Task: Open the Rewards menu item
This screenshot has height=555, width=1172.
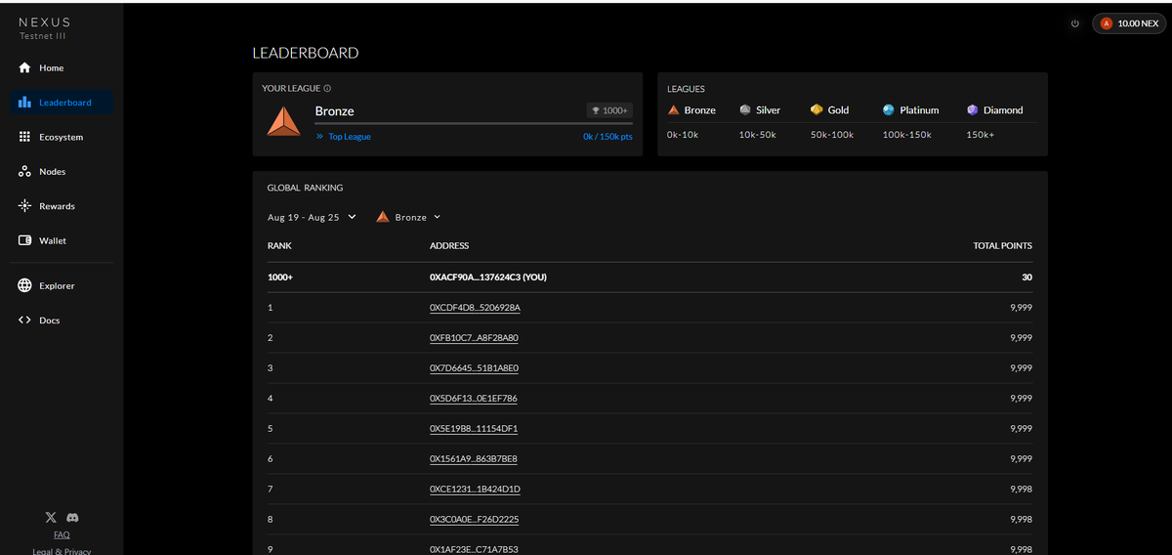Action: tap(62, 206)
